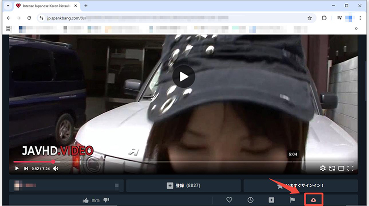The width and height of the screenshot is (369, 206).
Task: Add video to playlist with plus icon
Action: point(271,200)
